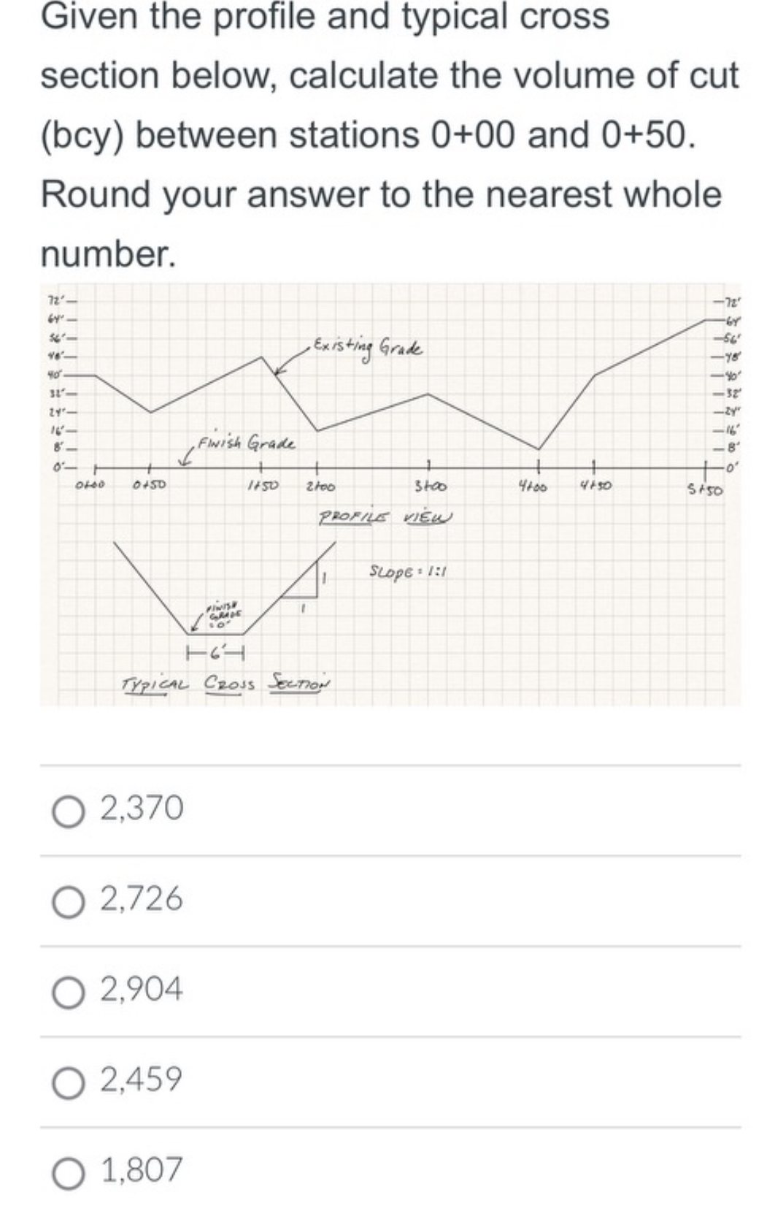This screenshot has height=1211, width=775.
Task: Click the Finish Grade label in profile view
Action: click(x=246, y=443)
